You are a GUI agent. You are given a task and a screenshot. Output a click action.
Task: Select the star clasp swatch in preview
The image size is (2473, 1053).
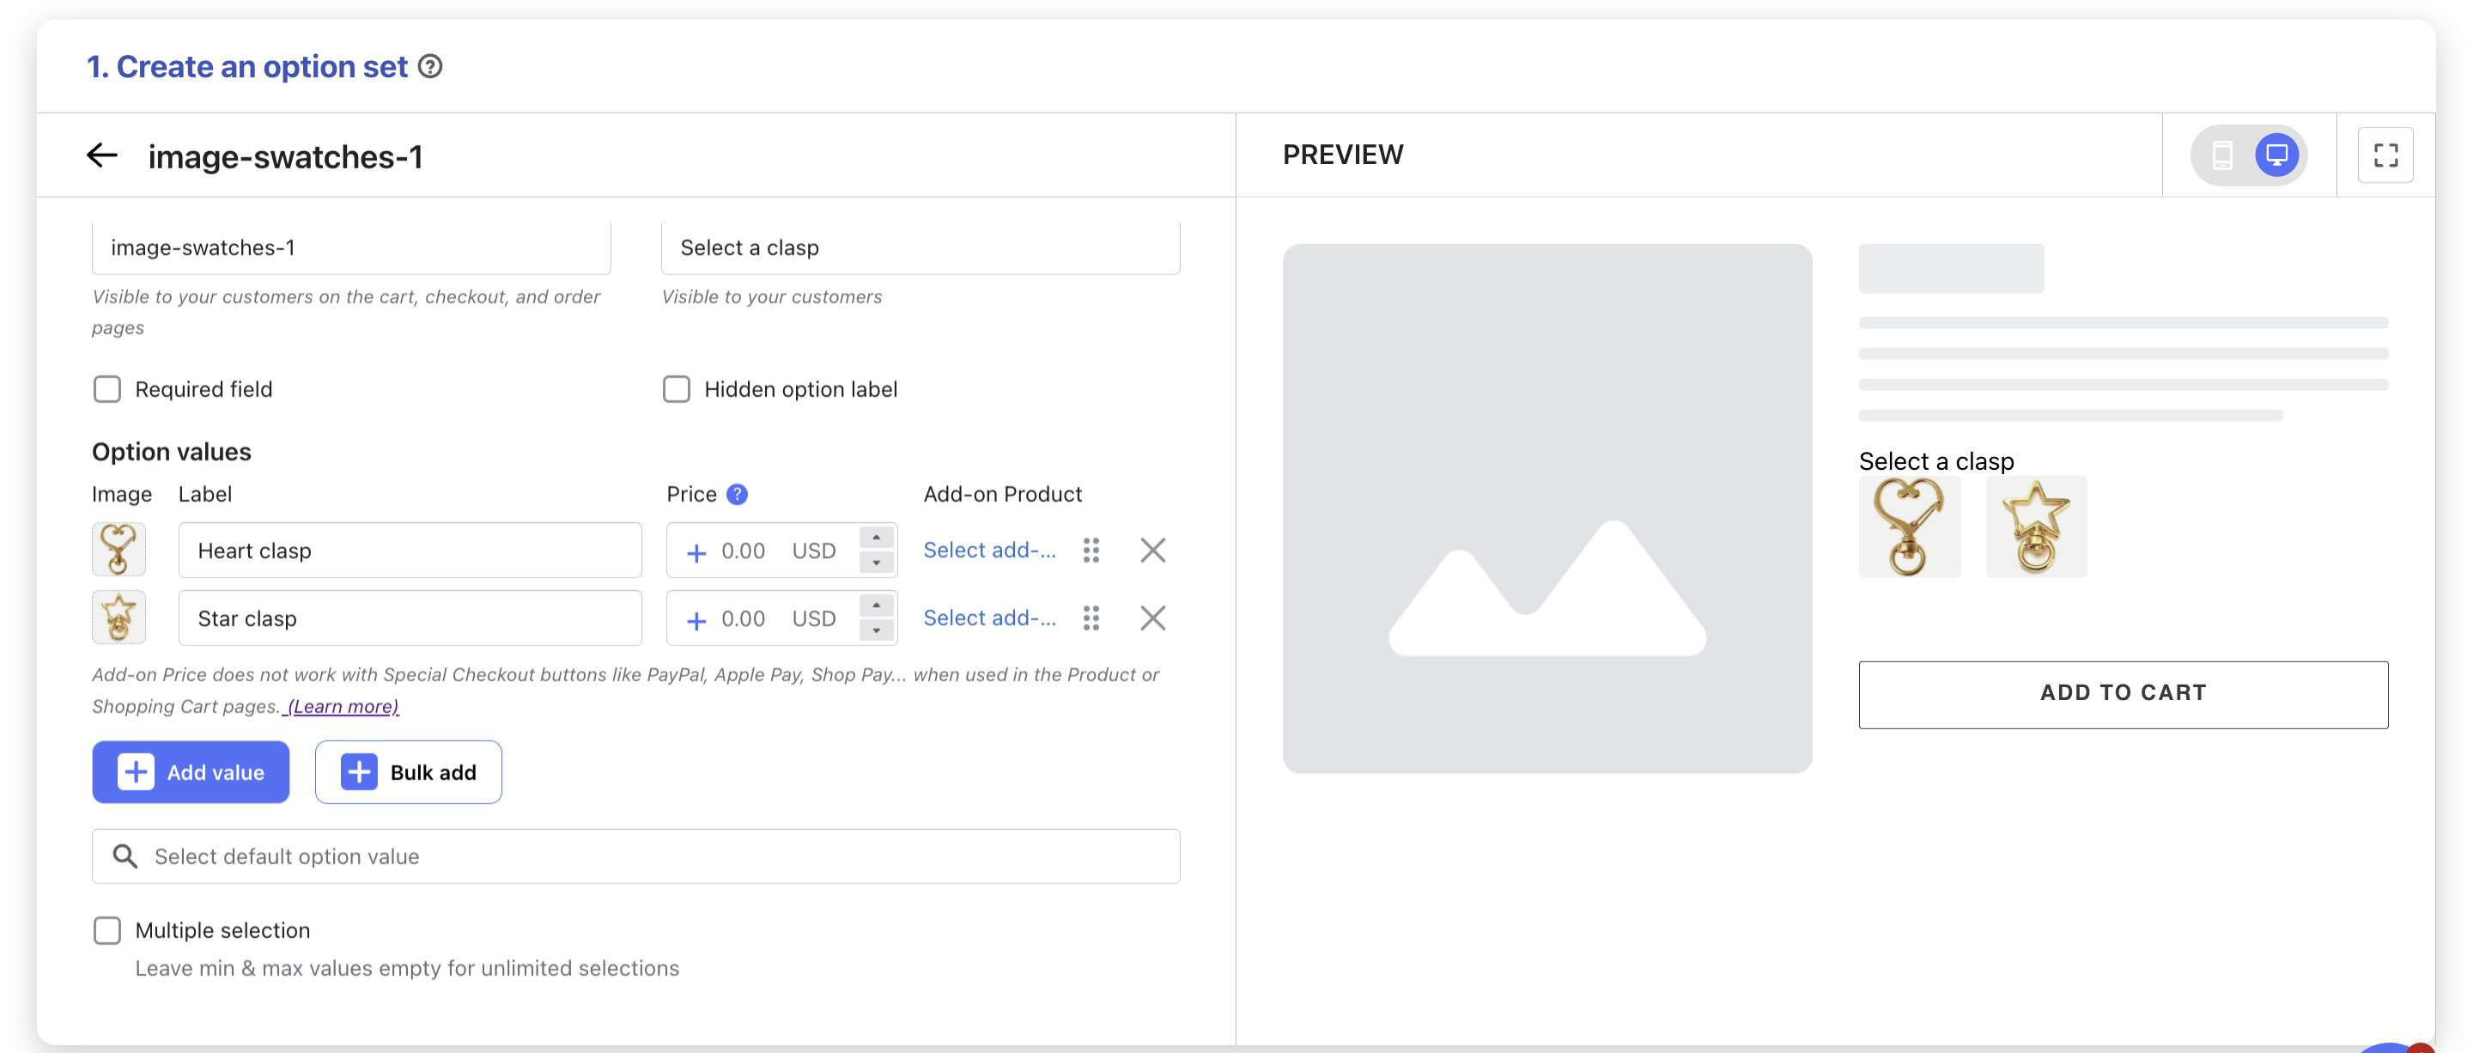click(2035, 527)
